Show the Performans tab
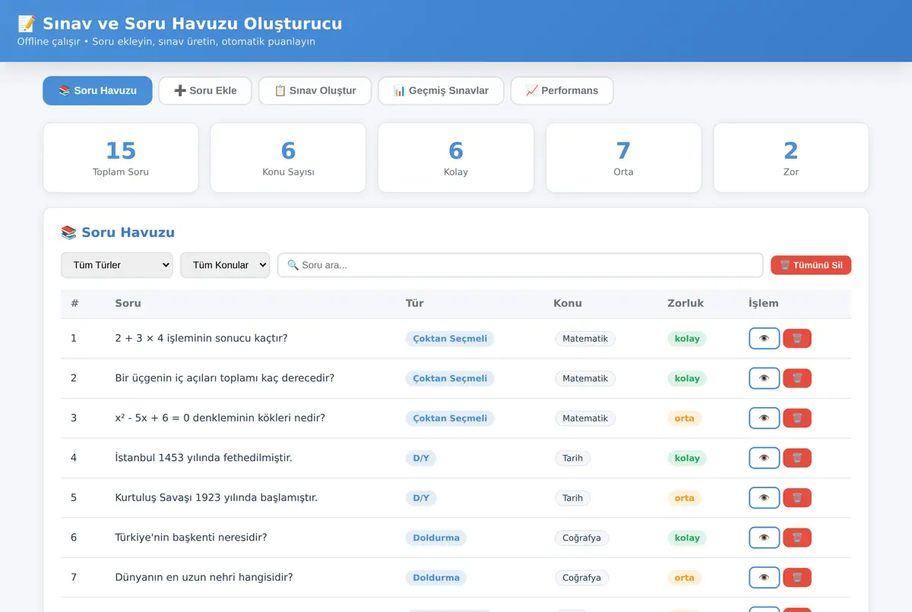The height and width of the screenshot is (612, 912). pos(562,90)
